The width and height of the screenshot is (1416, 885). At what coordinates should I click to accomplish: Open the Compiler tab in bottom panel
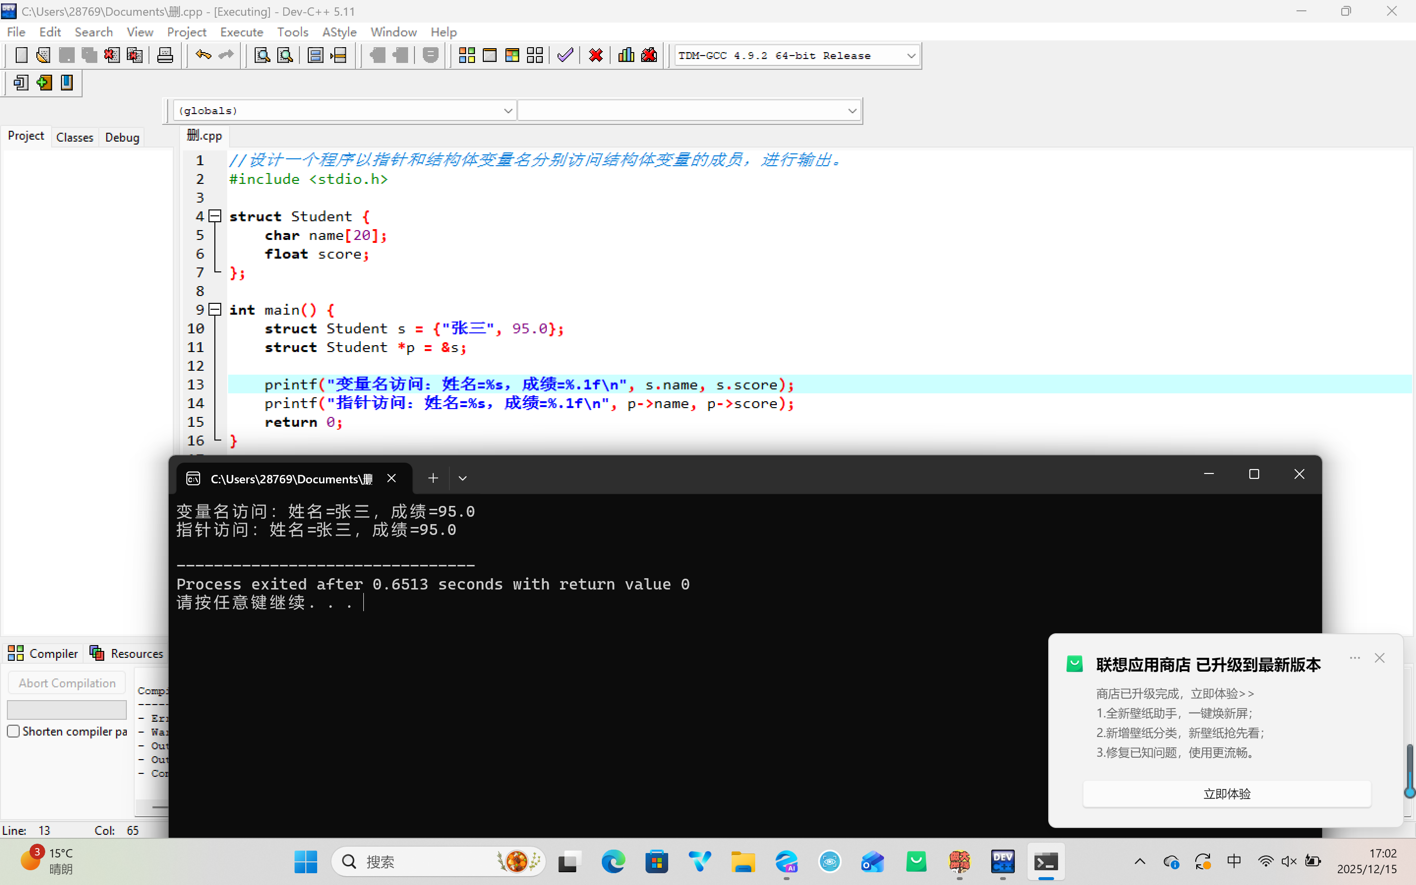(43, 653)
